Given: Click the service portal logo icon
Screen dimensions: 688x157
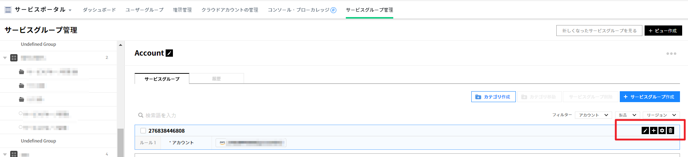Looking at the screenshot, I should 8,10.
